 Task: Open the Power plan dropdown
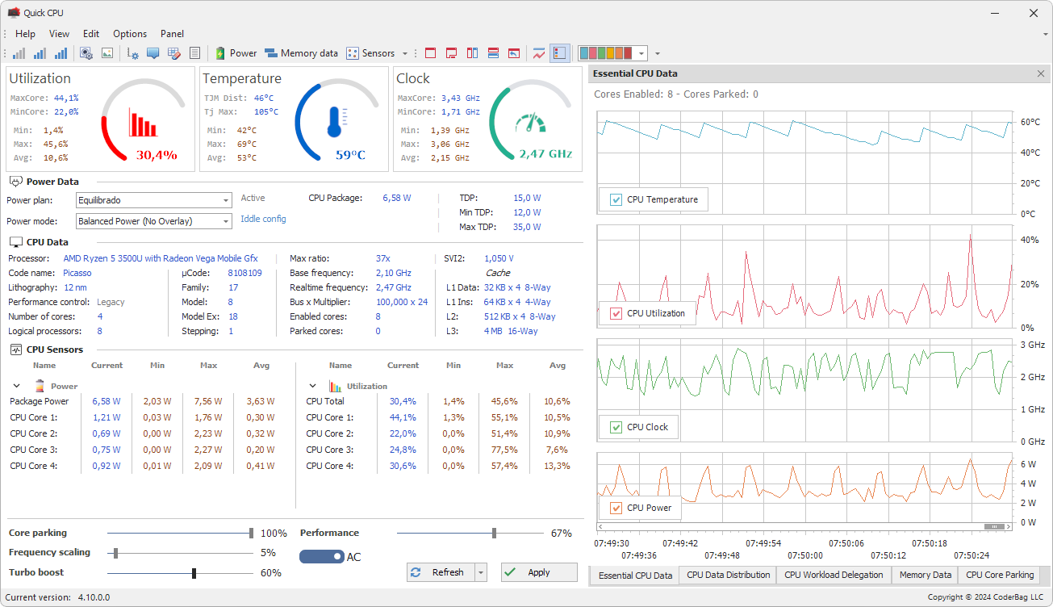click(227, 199)
